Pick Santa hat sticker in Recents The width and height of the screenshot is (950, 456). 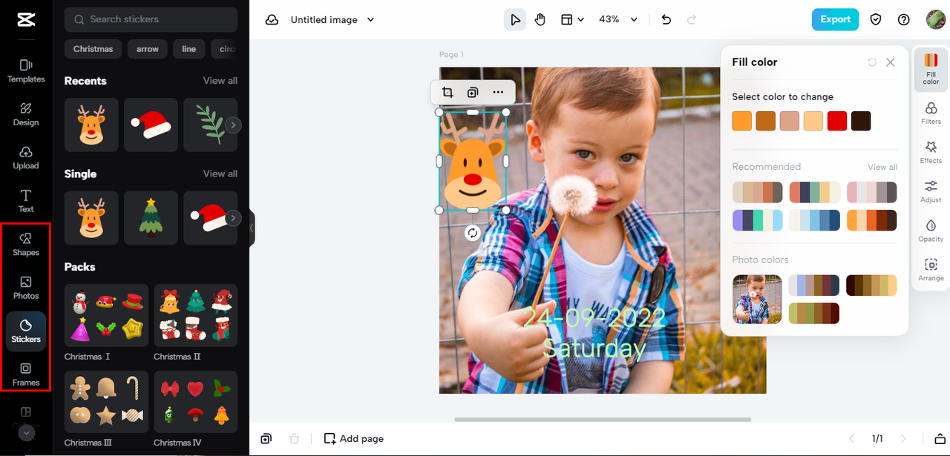151,125
